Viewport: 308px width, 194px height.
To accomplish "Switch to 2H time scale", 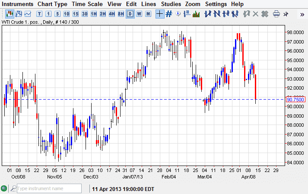I will (103, 14).
